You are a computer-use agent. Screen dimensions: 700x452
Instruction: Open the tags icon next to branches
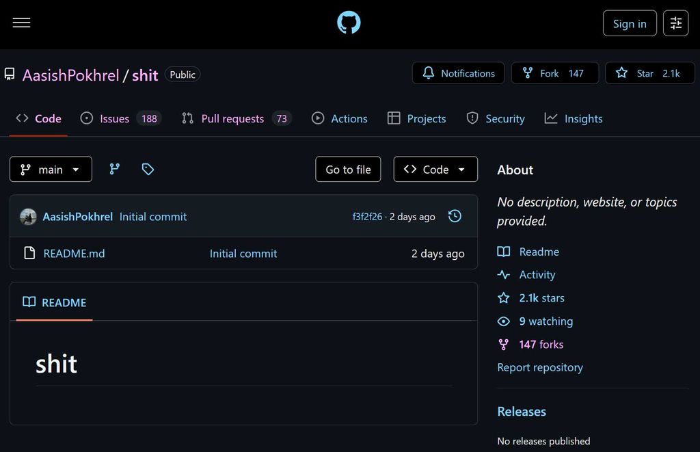click(148, 169)
